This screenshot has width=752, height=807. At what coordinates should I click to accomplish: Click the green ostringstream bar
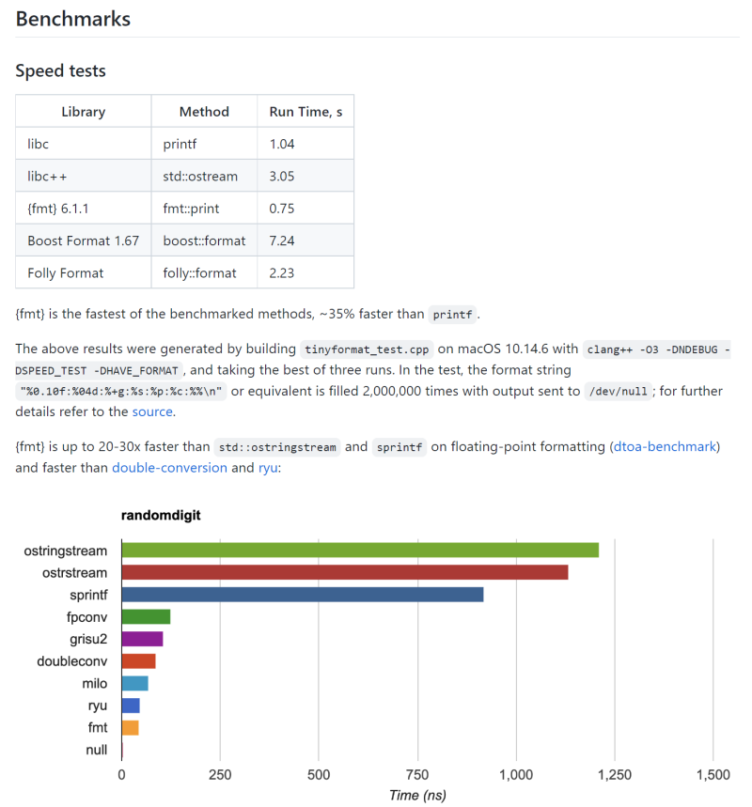360,551
